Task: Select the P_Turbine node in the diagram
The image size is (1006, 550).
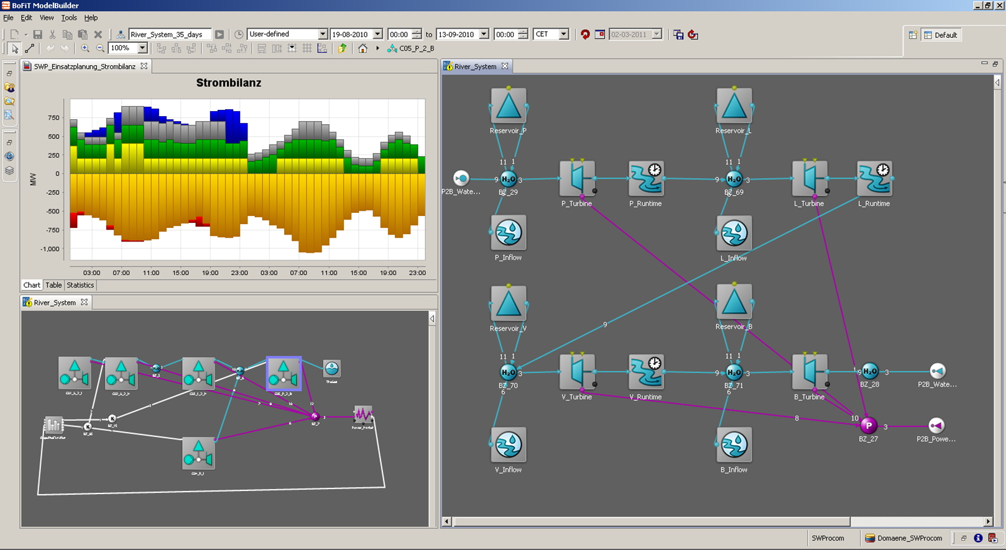Action: (576, 178)
